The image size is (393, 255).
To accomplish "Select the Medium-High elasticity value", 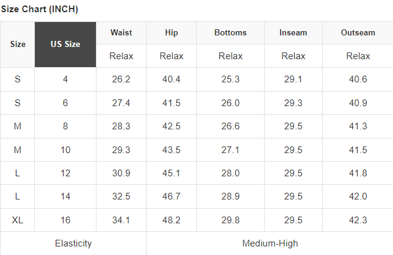I will click(270, 243).
